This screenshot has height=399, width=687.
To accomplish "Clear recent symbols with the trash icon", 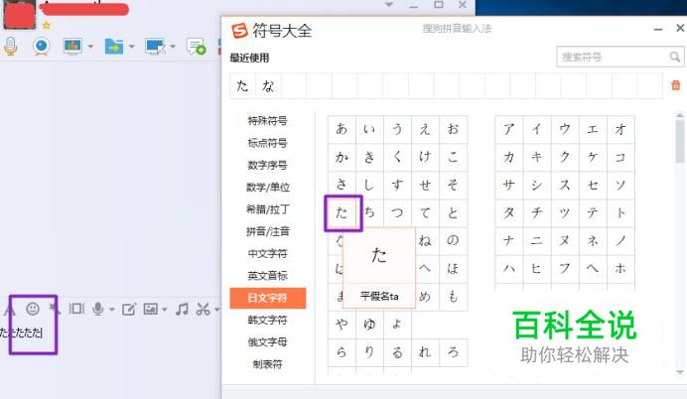I will point(676,85).
